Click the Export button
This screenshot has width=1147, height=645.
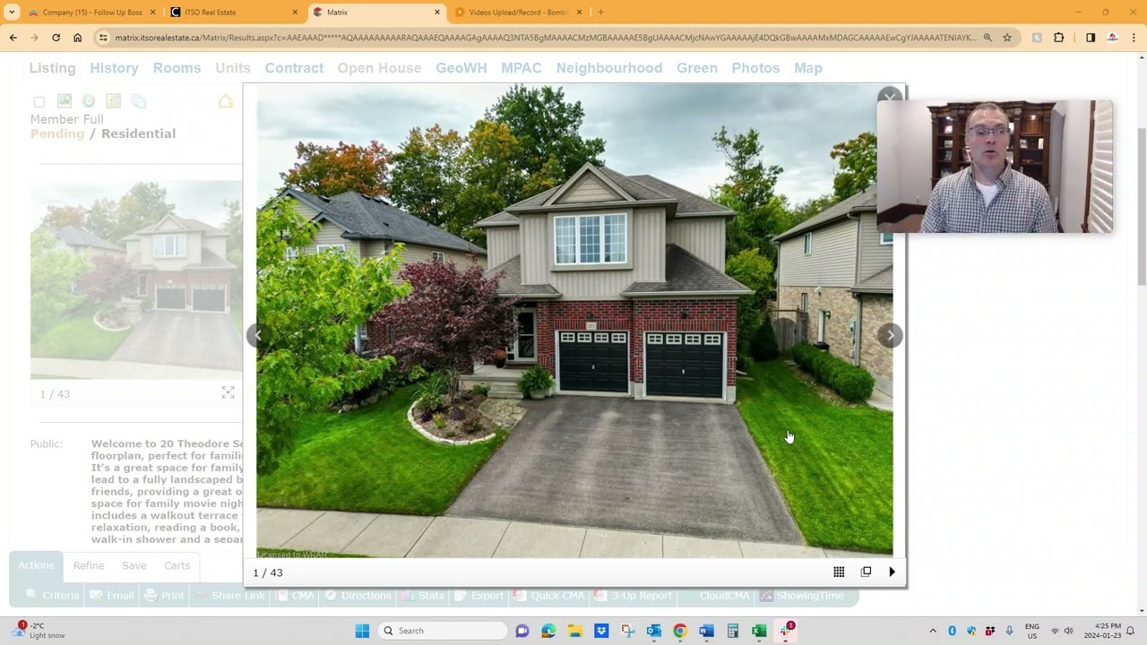tap(479, 596)
